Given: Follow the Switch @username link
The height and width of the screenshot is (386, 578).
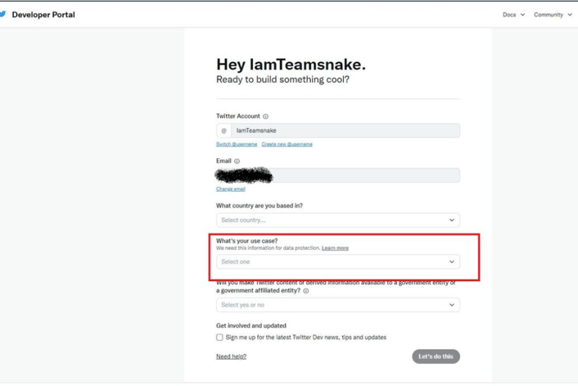Looking at the screenshot, I should click(237, 144).
